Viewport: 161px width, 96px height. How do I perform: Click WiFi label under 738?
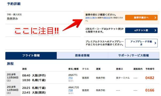[x=71, y=93]
